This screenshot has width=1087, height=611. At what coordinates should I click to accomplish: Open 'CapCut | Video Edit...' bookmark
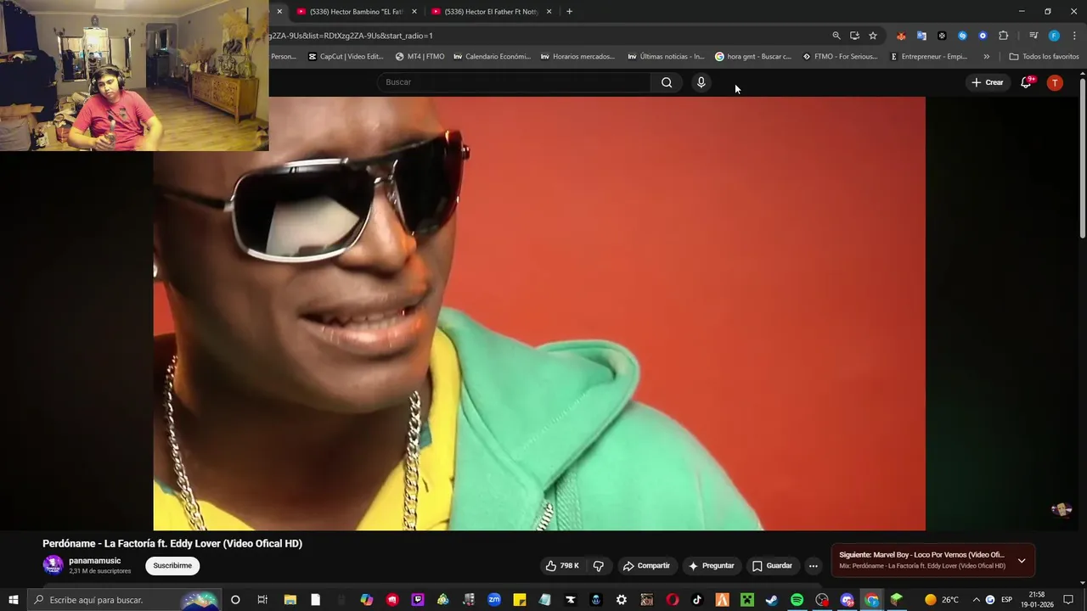pos(346,57)
